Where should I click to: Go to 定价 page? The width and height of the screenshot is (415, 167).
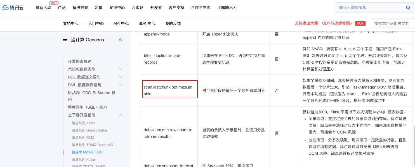click(99, 8)
